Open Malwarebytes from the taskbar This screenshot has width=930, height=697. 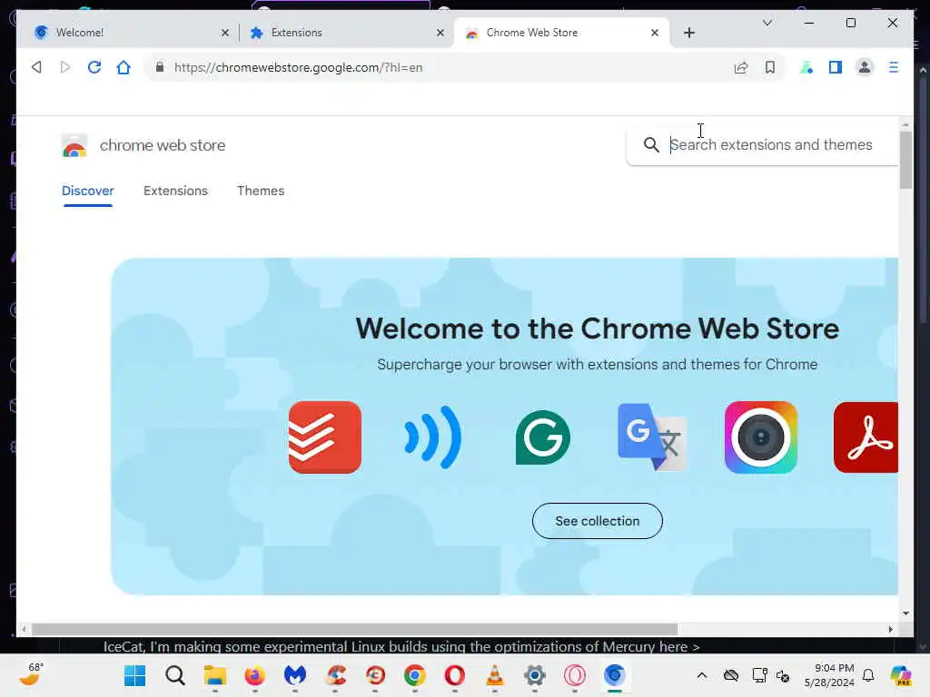[x=295, y=675]
